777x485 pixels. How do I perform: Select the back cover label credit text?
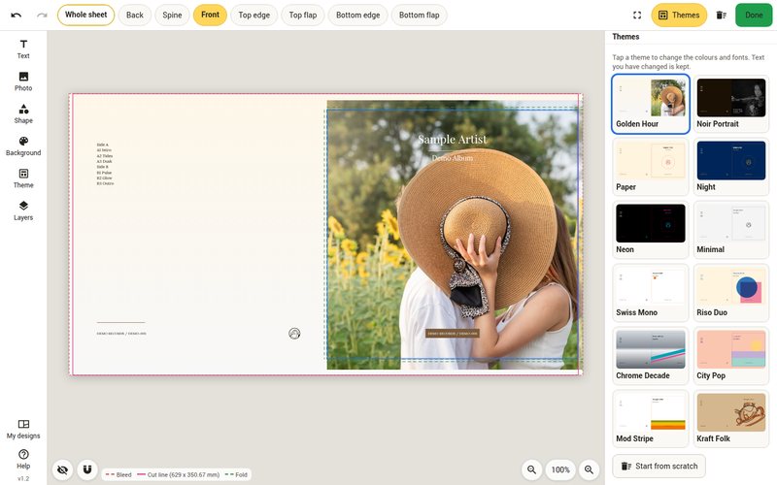click(x=121, y=334)
